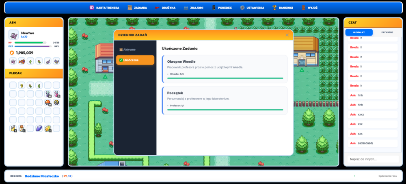Focus the 'Napisz do innych...' chat input

pyautogui.click(x=373, y=159)
